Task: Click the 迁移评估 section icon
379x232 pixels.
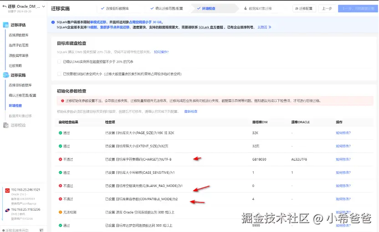Action: pos(6,25)
